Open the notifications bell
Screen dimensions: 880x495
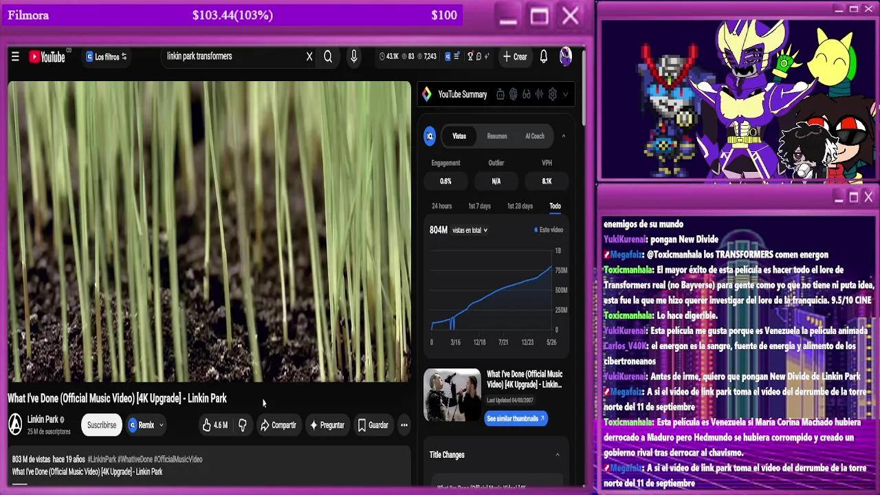coord(544,57)
